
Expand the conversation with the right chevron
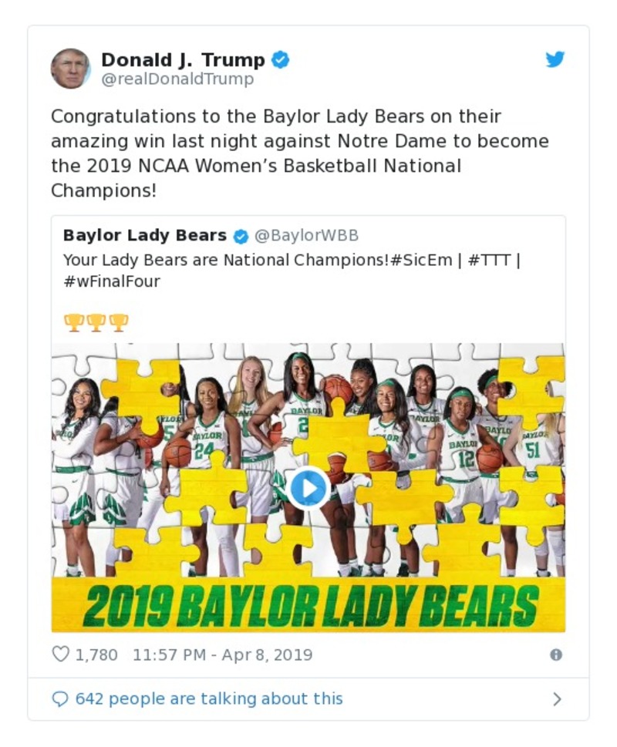click(x=557, y=699)
